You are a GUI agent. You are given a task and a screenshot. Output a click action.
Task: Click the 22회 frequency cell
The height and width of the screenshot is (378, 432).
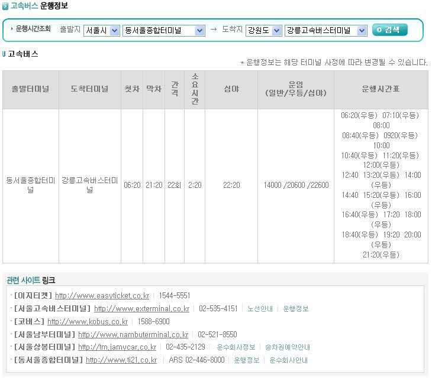coord(175,185)
